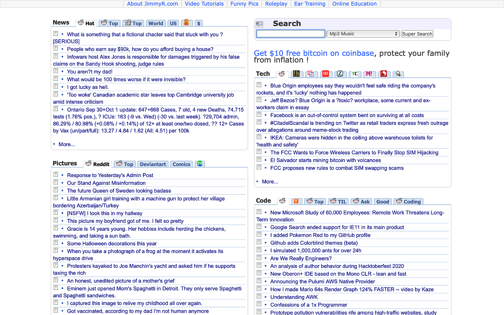Visit the Online Education link

pos(354,4)
